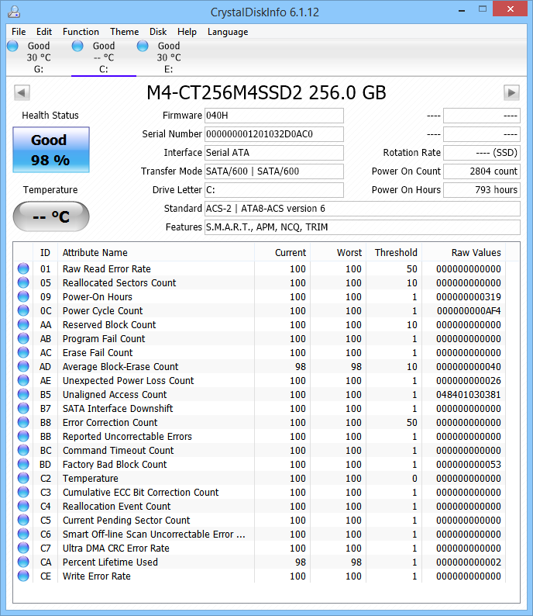Viewport: 533px width, 616px height.
Task: Click status icon for Error Correction Count
Action: [x=23, y=422]
